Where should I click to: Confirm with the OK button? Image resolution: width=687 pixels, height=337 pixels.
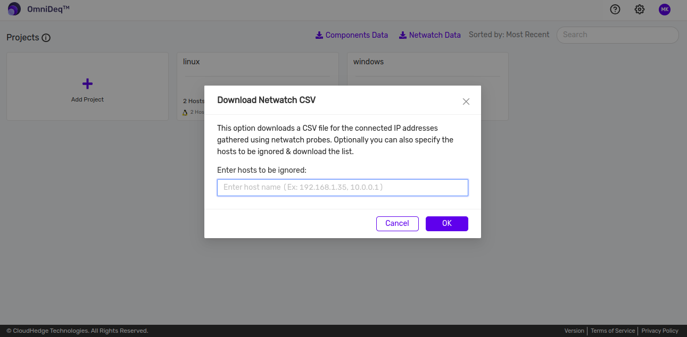pyautogui.click(x=447, y=224)
